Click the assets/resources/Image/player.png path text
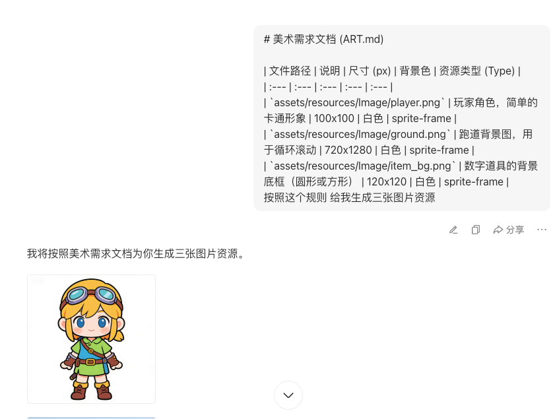The height and width of the screenshot is (419, 555). 357,103
